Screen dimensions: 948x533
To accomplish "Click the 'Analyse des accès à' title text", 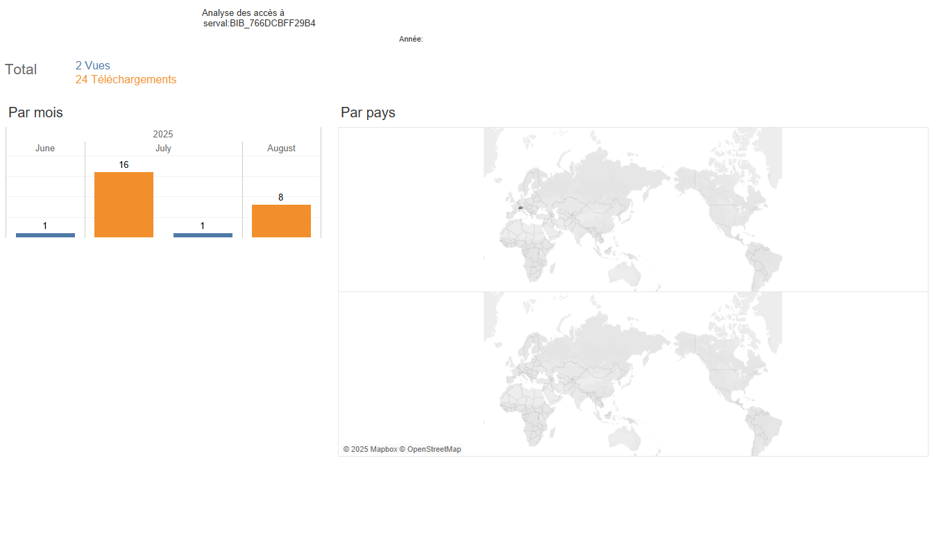I will pyautogui.click(x=243, y=13).
